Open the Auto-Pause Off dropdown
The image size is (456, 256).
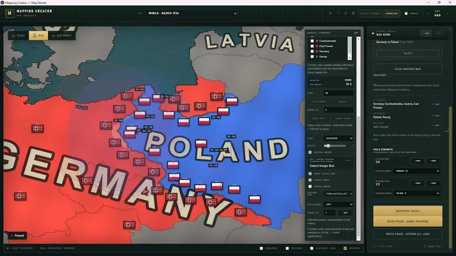pyautogui.click(x=338, y=204)
